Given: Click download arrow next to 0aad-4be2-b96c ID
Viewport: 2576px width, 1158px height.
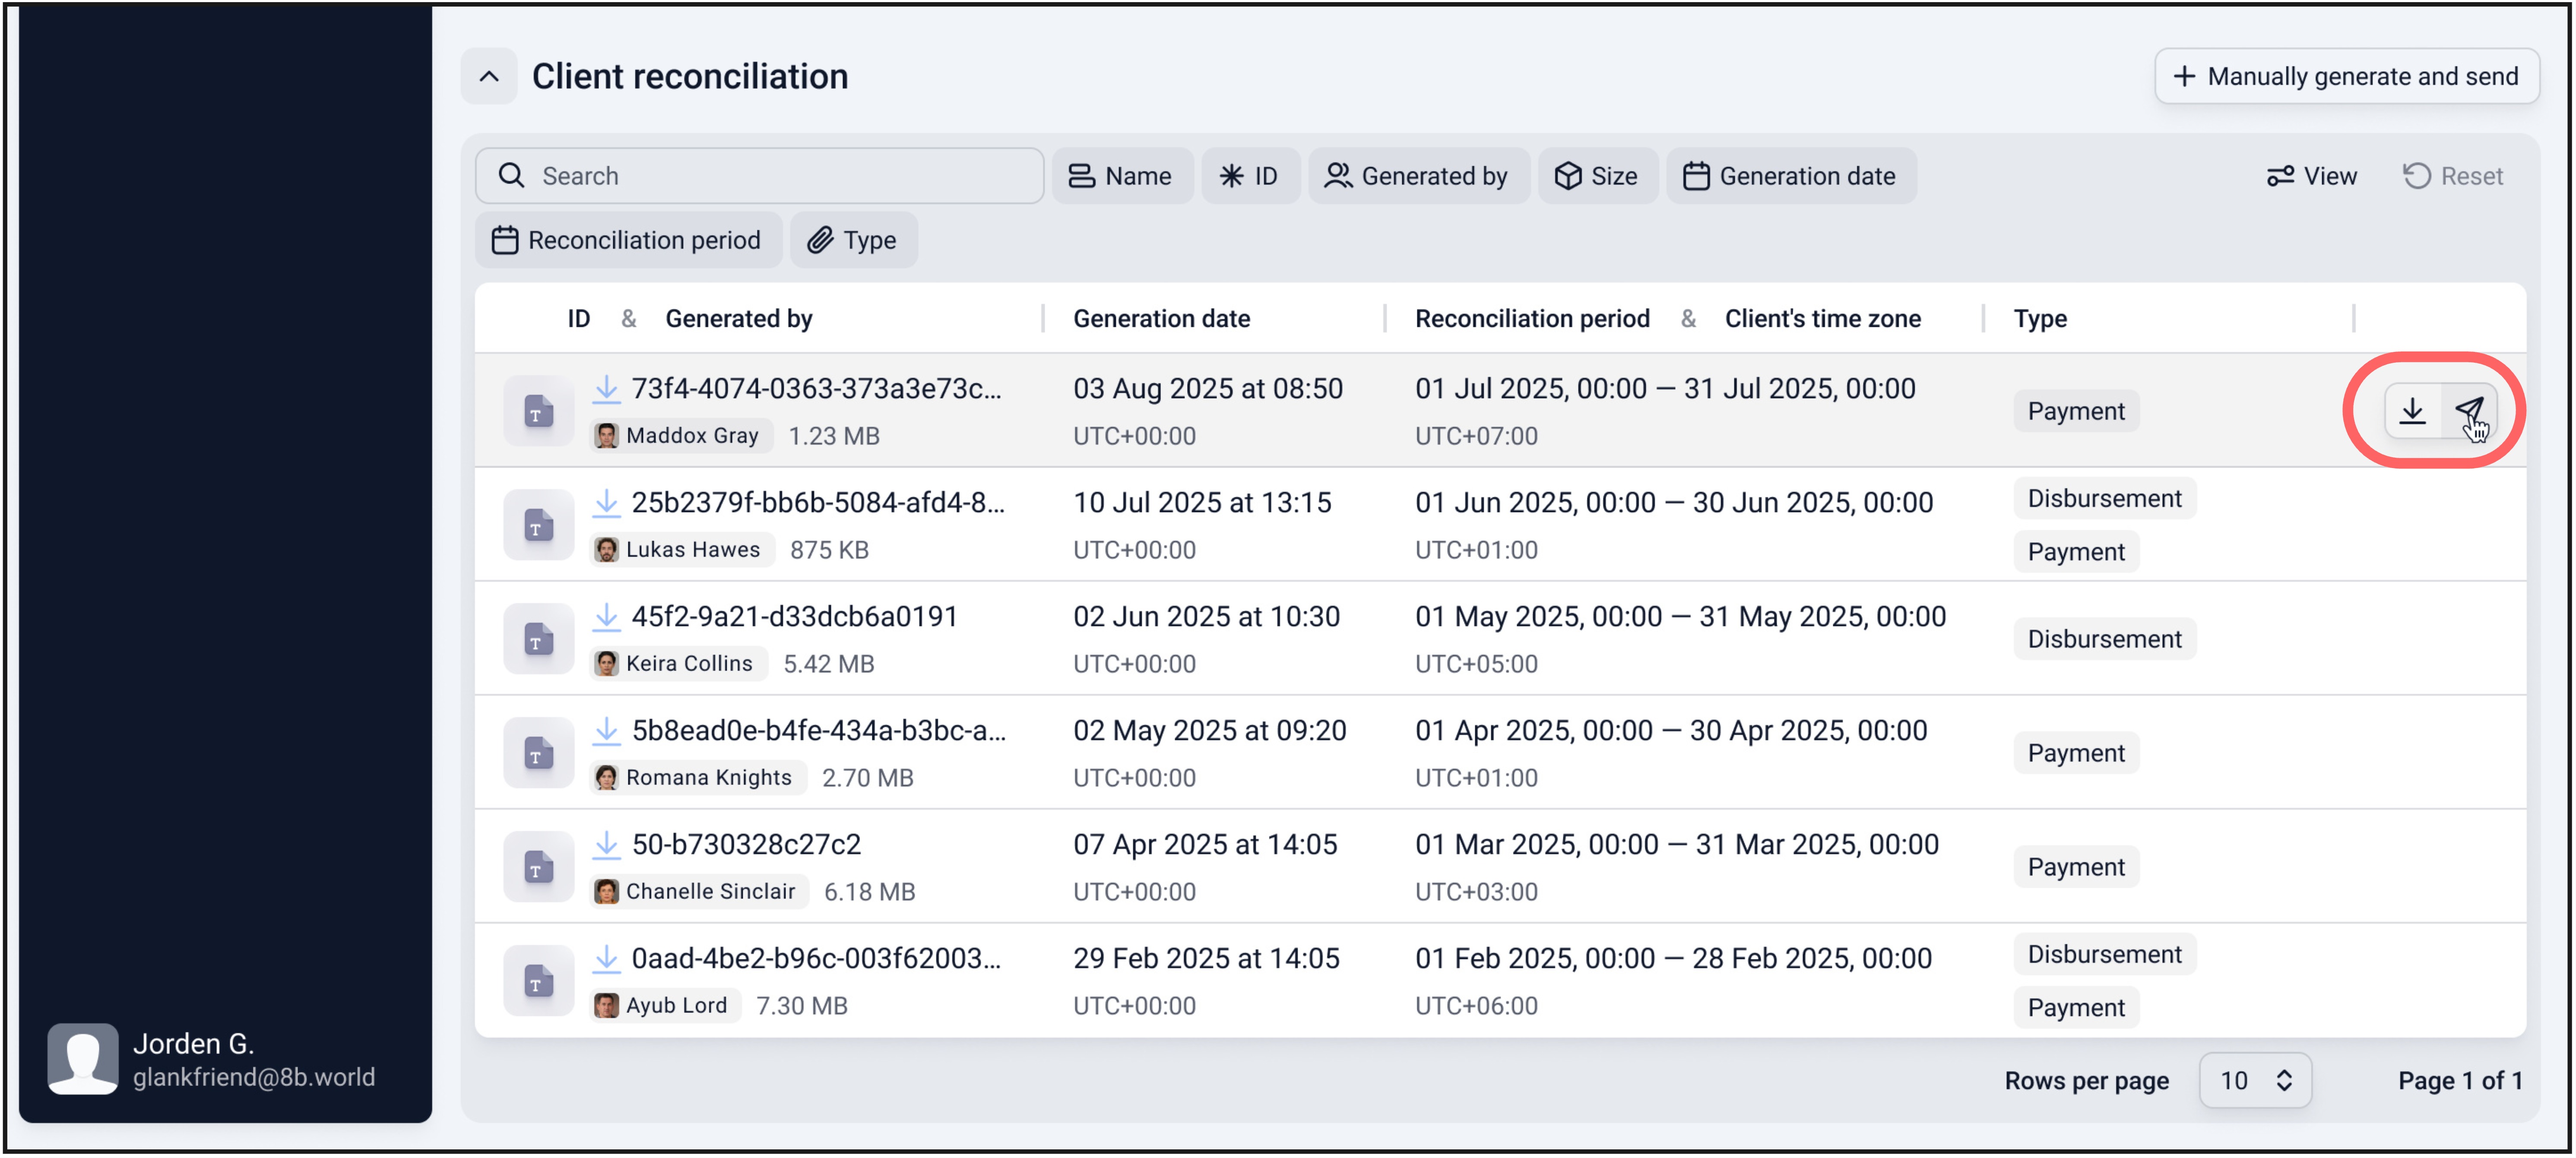Looking at the screenshot, I should pos(606,959).
